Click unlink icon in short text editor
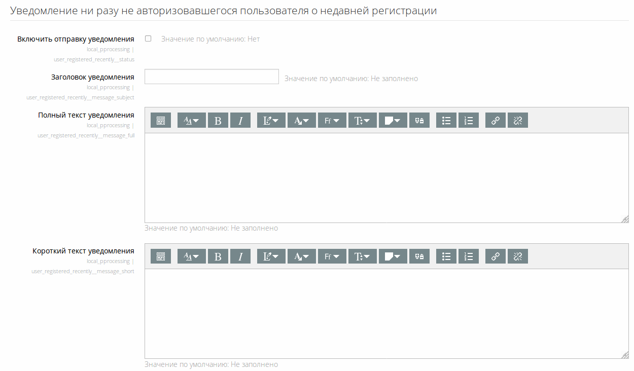 click(x=518, y=256)
